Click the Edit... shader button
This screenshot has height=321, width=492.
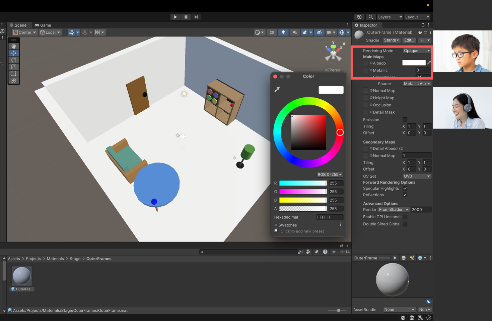tap(409, 40)
